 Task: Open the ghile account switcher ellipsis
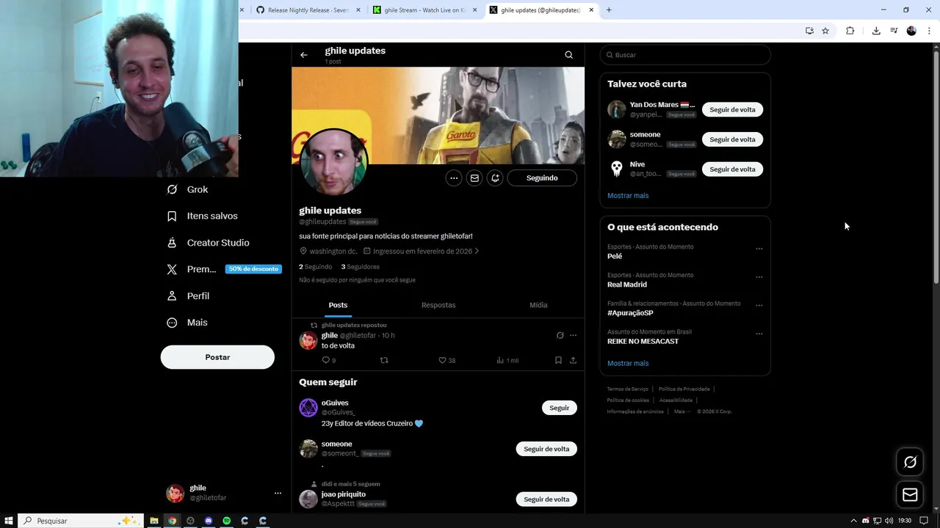coord(278,493)
